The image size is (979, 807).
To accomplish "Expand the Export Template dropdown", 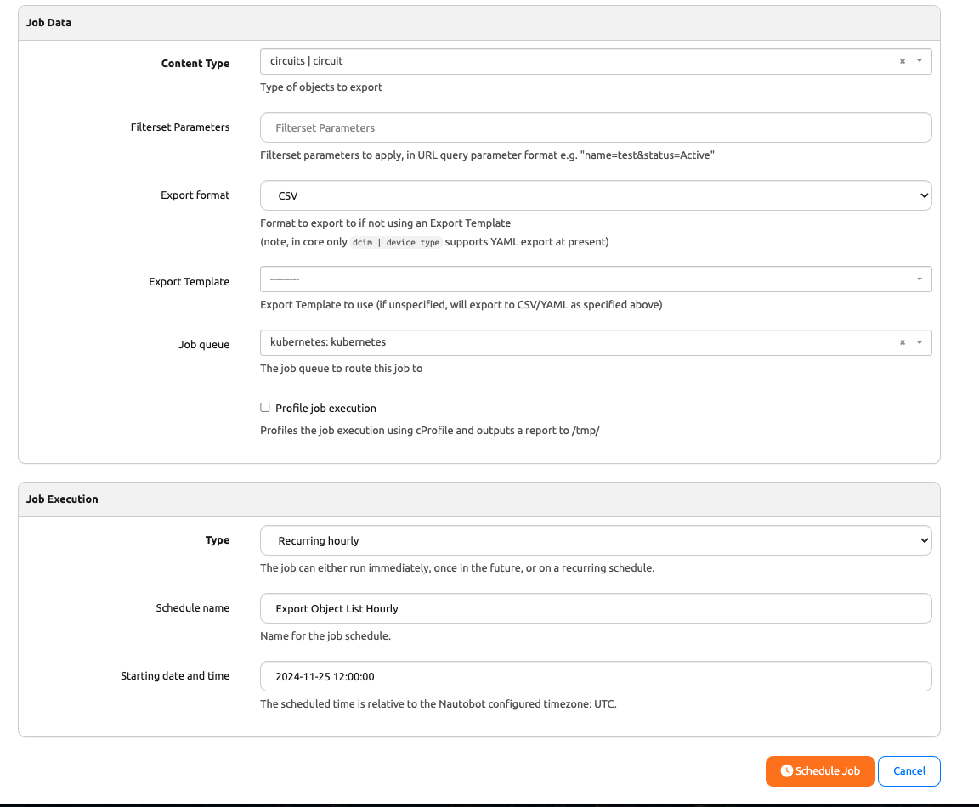I will coord(918,279).
